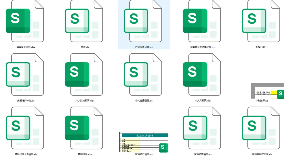Click the highlighted 产品保修记录.xls file icon
The image size is (284, 160).
(143, 21)
